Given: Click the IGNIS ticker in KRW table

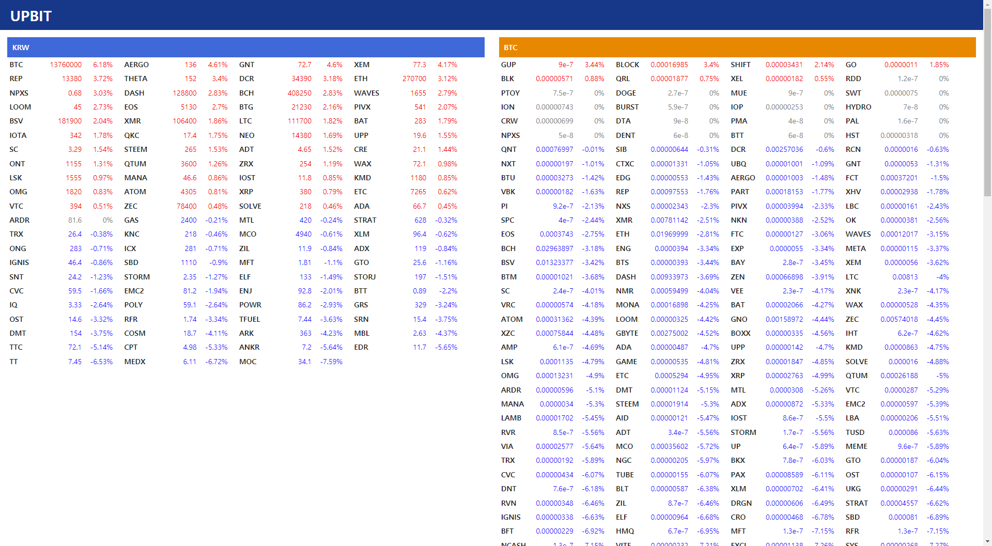Looking at the screenshot, I should pos(19,262).
